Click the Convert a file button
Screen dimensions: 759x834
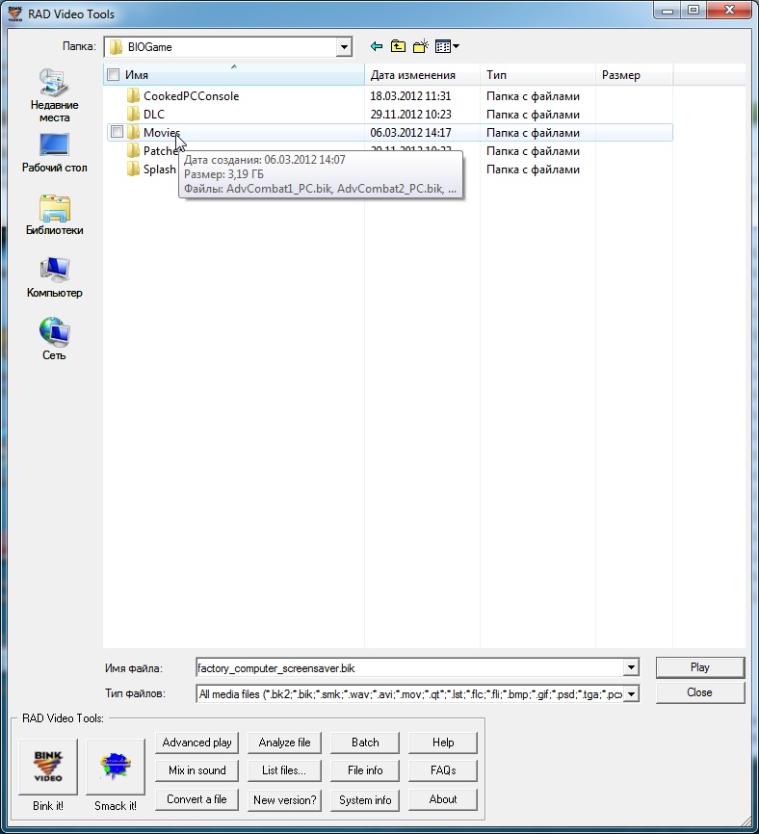(x=196, y=800)
